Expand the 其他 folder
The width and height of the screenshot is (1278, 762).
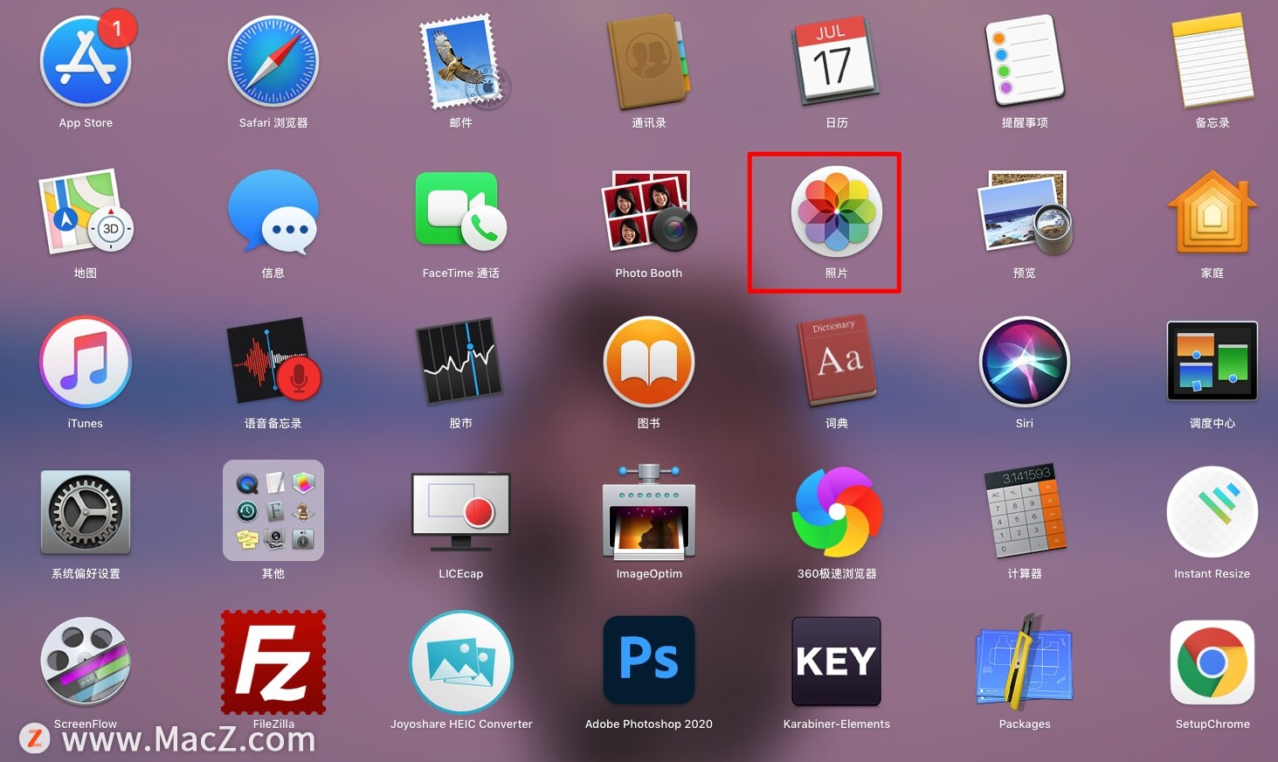(273, 511)
